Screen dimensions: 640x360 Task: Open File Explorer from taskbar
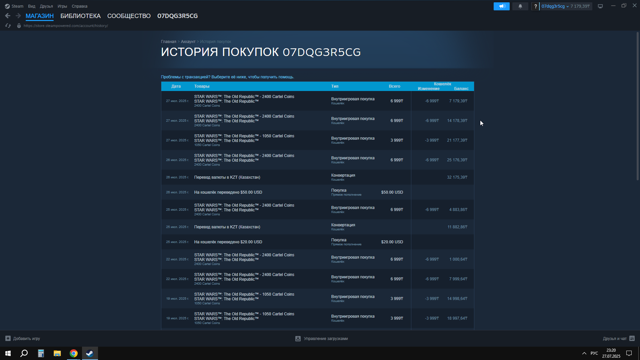[x=57, y=353]
